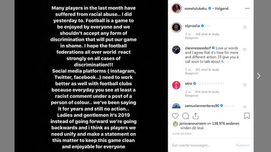The image size is (271, 152).
Task: Click the Volgend following button
Action: click(x=221, y=8)
